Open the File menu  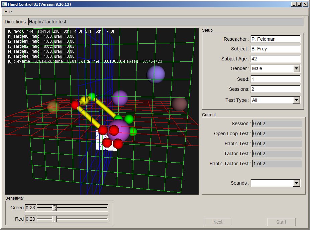click(8, 12)
